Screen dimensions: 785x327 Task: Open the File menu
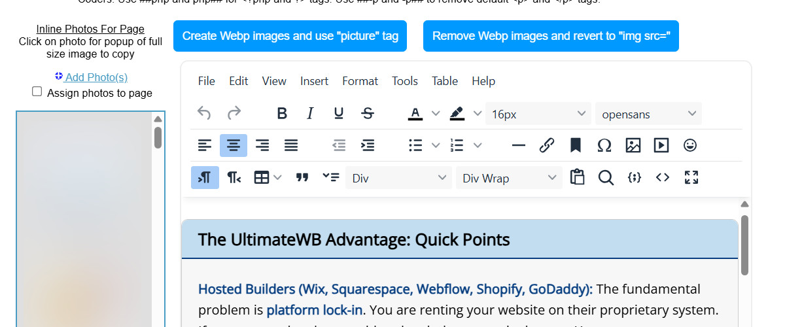[x=206, y=81]
